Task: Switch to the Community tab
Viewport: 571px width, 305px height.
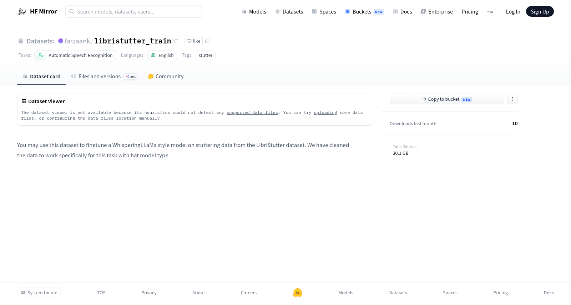Action: click(166, 76)
